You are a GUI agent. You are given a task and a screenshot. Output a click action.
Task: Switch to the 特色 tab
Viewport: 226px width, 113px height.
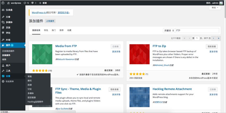tap(46, 30)
